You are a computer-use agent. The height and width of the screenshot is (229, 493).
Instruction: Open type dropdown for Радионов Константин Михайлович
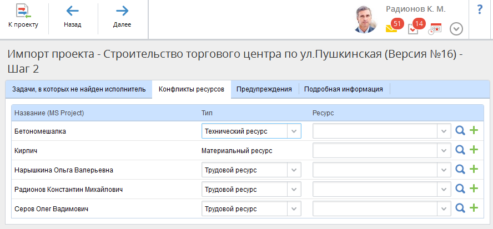pyautogui.click(x=294, y=189)
